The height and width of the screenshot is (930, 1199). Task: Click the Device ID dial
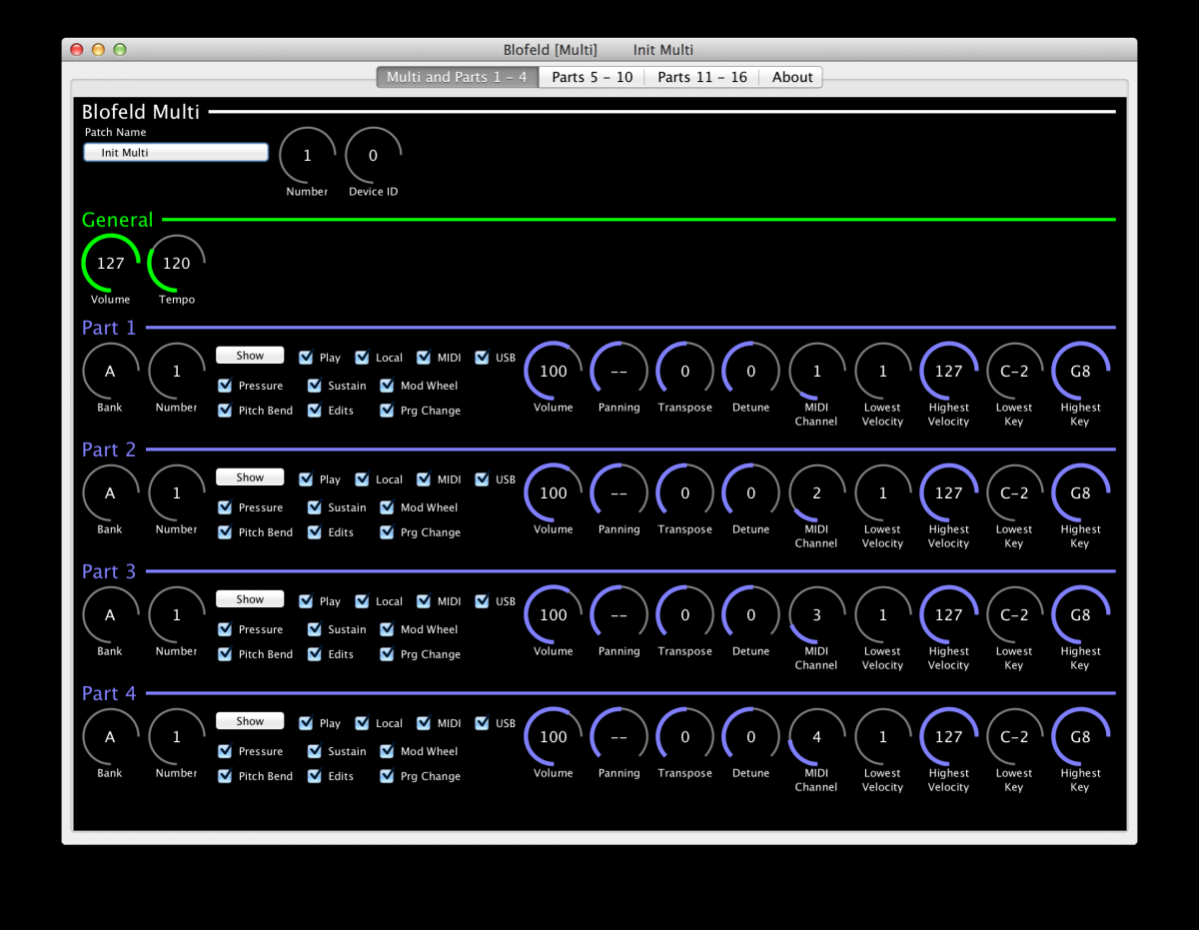click(x=373, y=156)
